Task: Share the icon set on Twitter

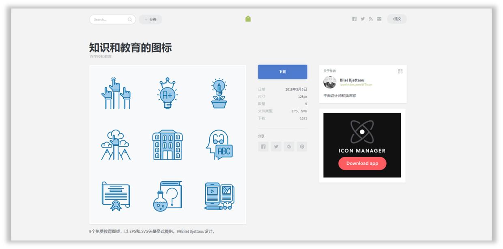Action: 276,147
